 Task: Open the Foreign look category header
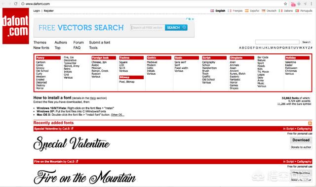coord(104,58)
